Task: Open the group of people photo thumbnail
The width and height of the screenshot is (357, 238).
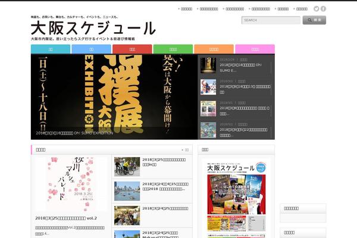Action: point(127,215)
